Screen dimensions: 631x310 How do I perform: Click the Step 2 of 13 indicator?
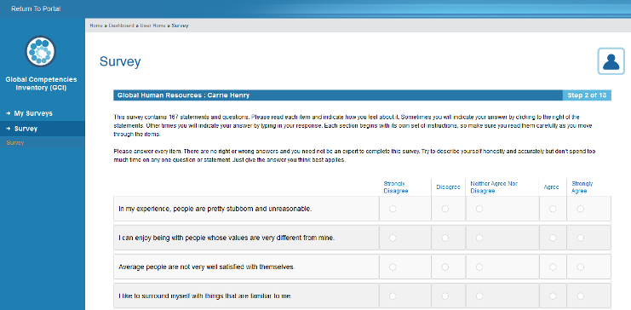[x=587, y=95]
